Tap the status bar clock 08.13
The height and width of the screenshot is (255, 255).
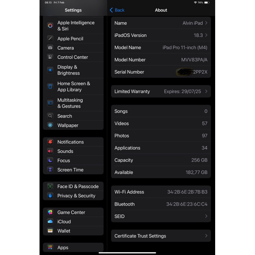(48, 3)
